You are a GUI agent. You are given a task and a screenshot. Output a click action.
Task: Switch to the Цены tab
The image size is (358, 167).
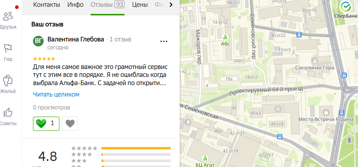tap(140, 5)
